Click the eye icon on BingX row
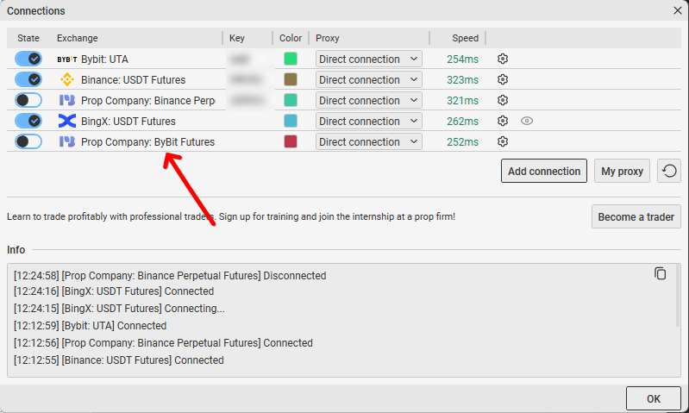 click(x=527, y=121)
